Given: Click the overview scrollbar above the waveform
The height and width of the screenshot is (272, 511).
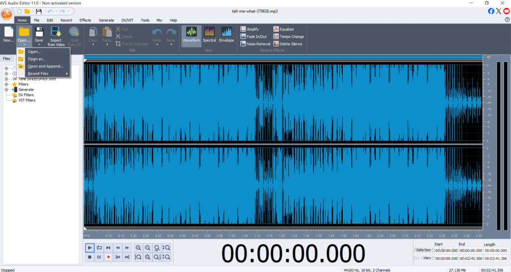Looking at the screenshot, I should coord(283,57).
